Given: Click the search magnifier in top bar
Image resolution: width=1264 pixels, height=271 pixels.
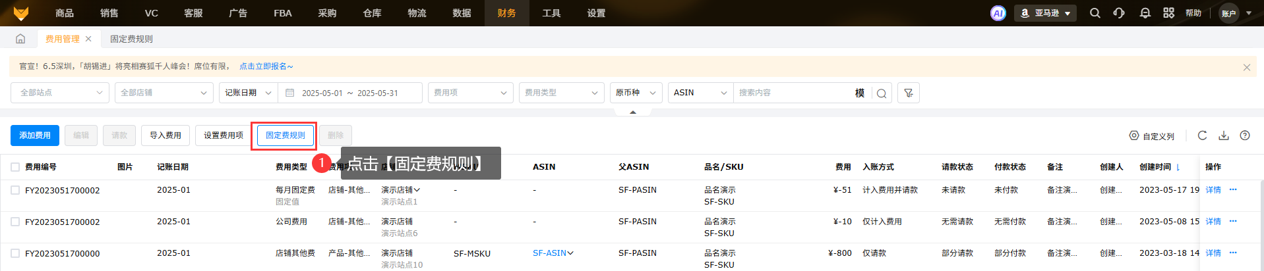Looking at the screenshot, I should click(x=1095, y=13).
